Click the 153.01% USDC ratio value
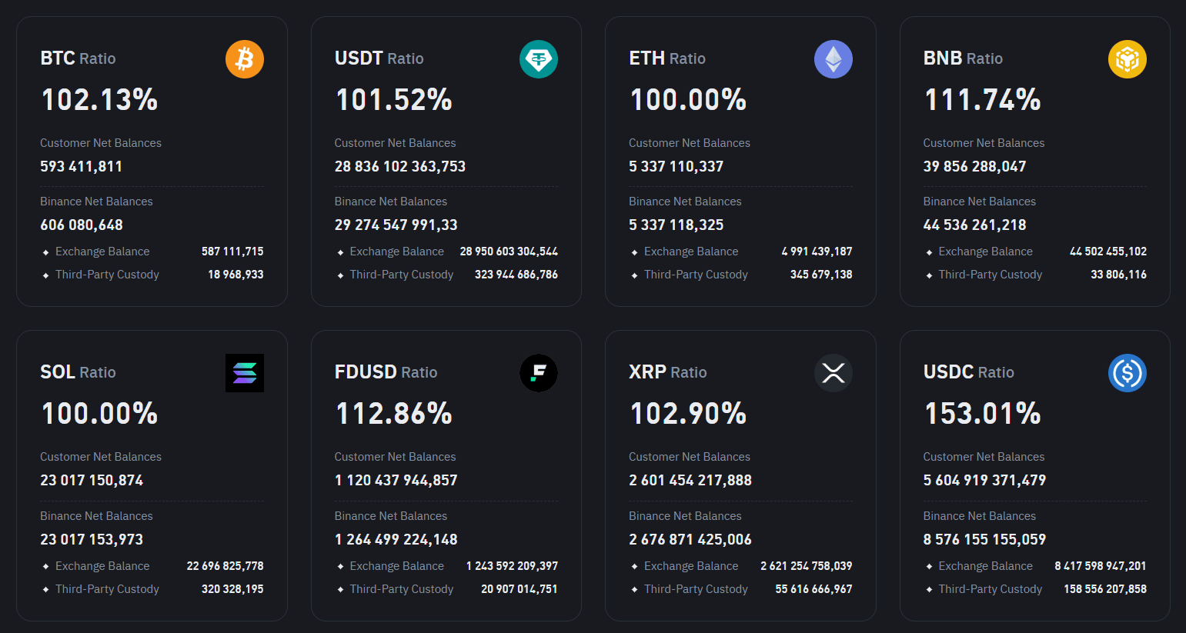This screenshot has width=1186, height=633. [x=983, y=414]
